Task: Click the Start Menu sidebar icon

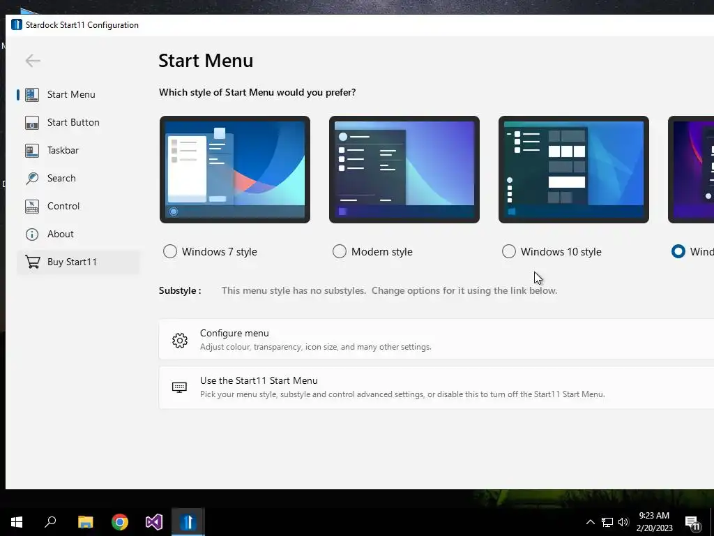Action: click(32, 94)
